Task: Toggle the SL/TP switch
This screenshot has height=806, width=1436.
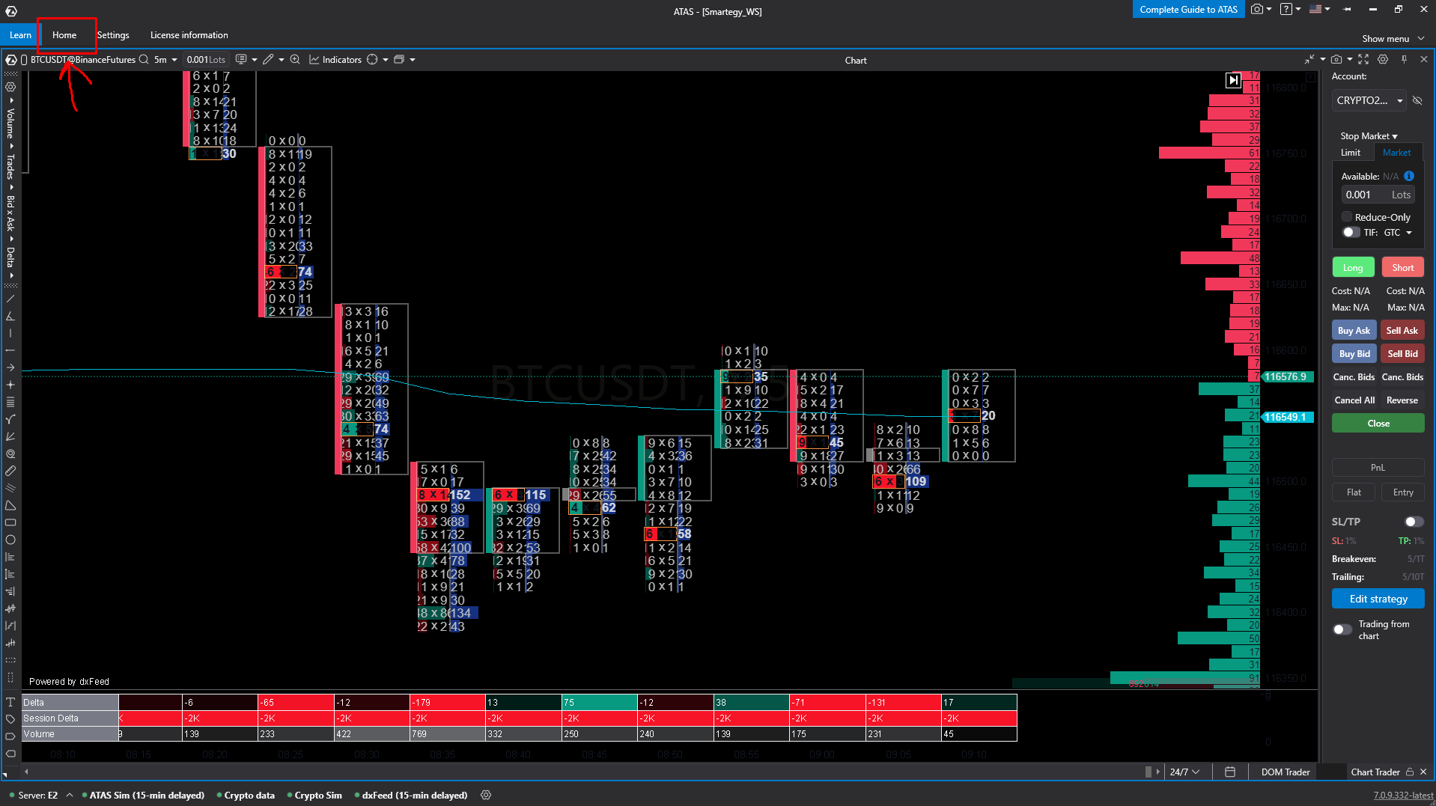Action: click(1414, 522)
